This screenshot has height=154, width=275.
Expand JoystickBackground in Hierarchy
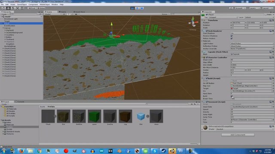pos(5,33)
